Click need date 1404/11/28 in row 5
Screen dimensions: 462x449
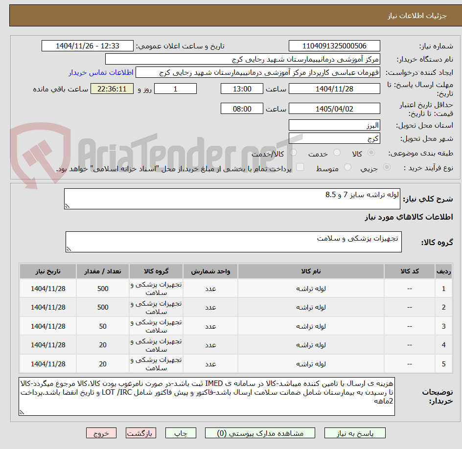(x=48, y=364)
